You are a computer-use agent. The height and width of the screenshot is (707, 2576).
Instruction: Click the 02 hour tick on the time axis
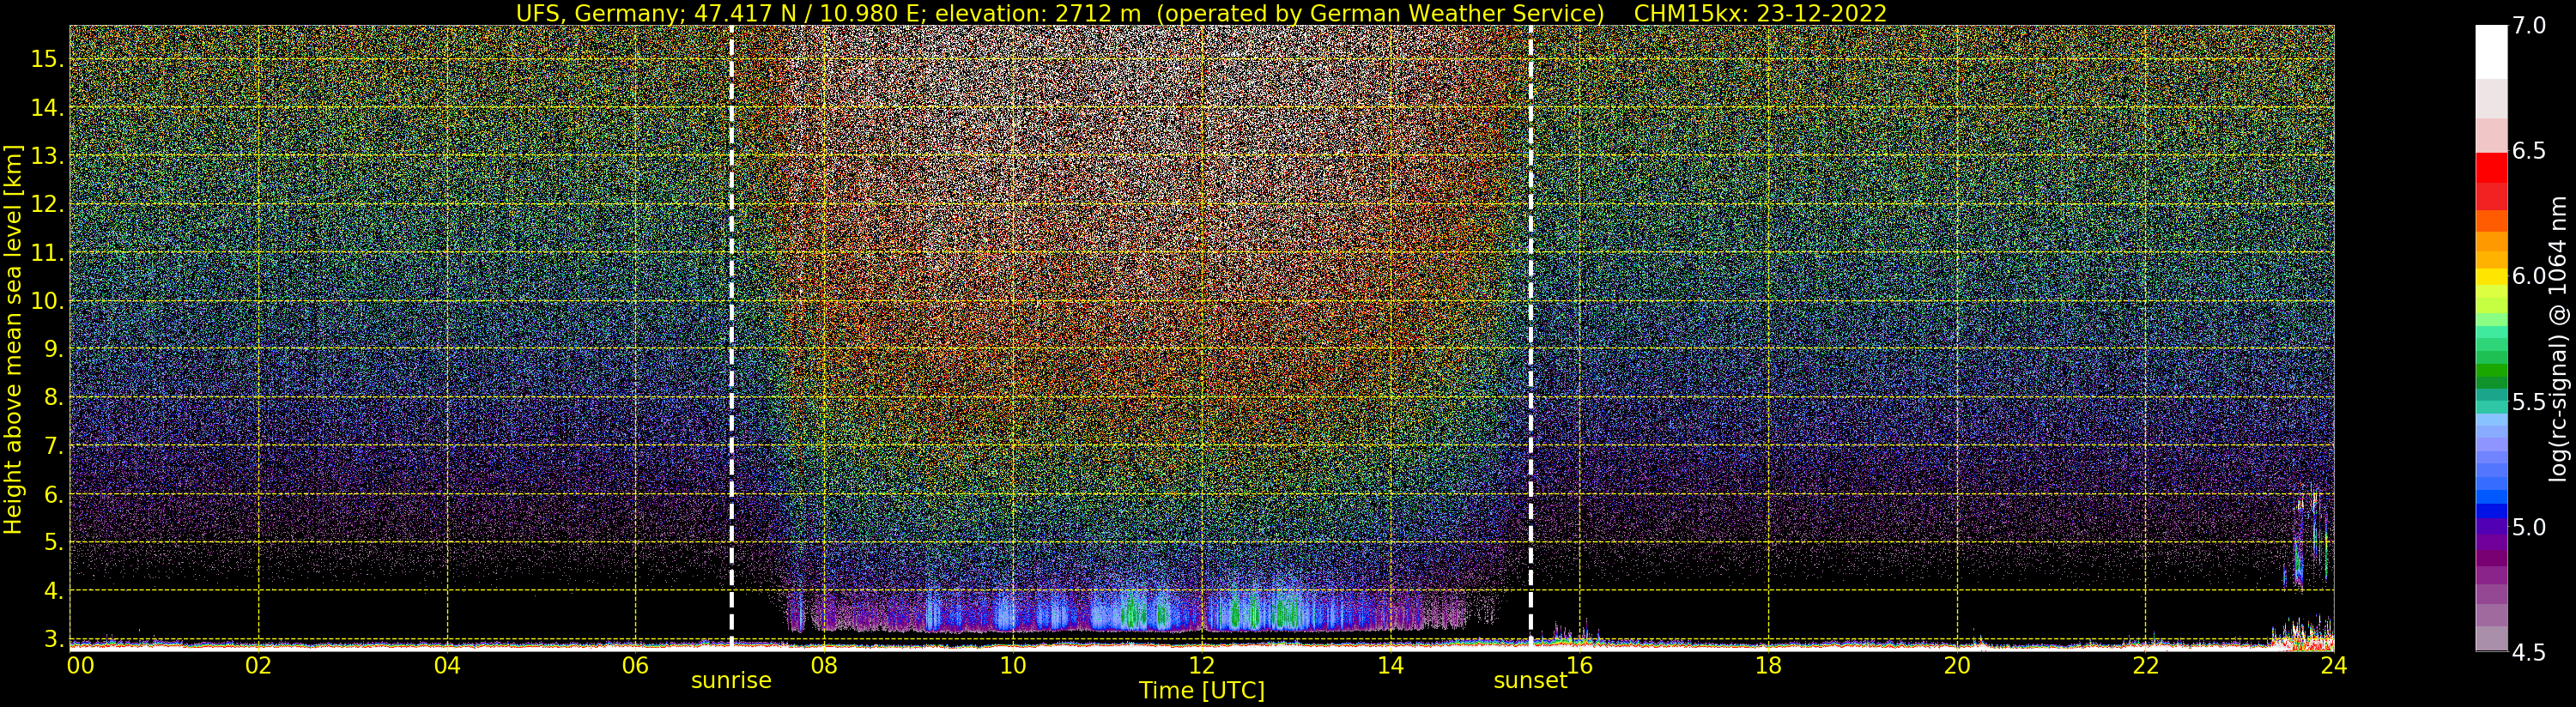pyautogui.click(x=259, y=665)
